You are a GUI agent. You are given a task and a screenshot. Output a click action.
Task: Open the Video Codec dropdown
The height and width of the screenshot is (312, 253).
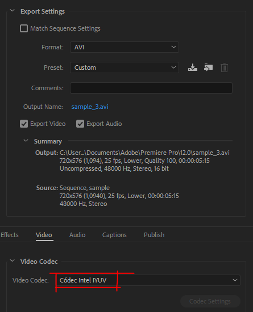pos(148,280)
